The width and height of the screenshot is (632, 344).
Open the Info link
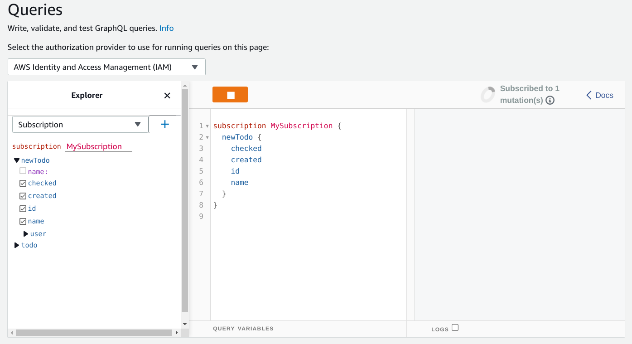coord(166,28)
